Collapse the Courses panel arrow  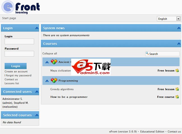pyautogui.click(x=179, y=44)
